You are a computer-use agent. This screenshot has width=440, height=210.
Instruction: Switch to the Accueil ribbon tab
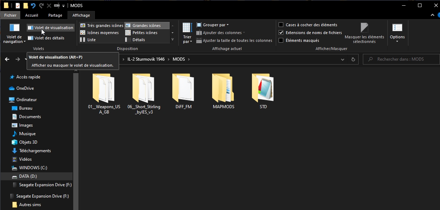tap(32, 15)
